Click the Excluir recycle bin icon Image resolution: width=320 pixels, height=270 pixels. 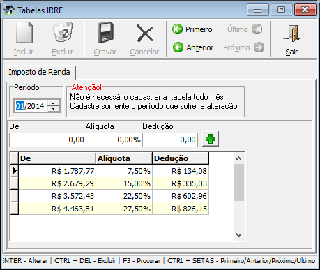(x=63, y=33)
